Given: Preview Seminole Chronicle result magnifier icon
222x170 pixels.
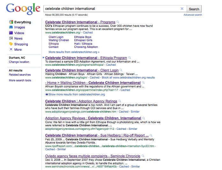Looking at the screenshot, I should coord(143,156).
